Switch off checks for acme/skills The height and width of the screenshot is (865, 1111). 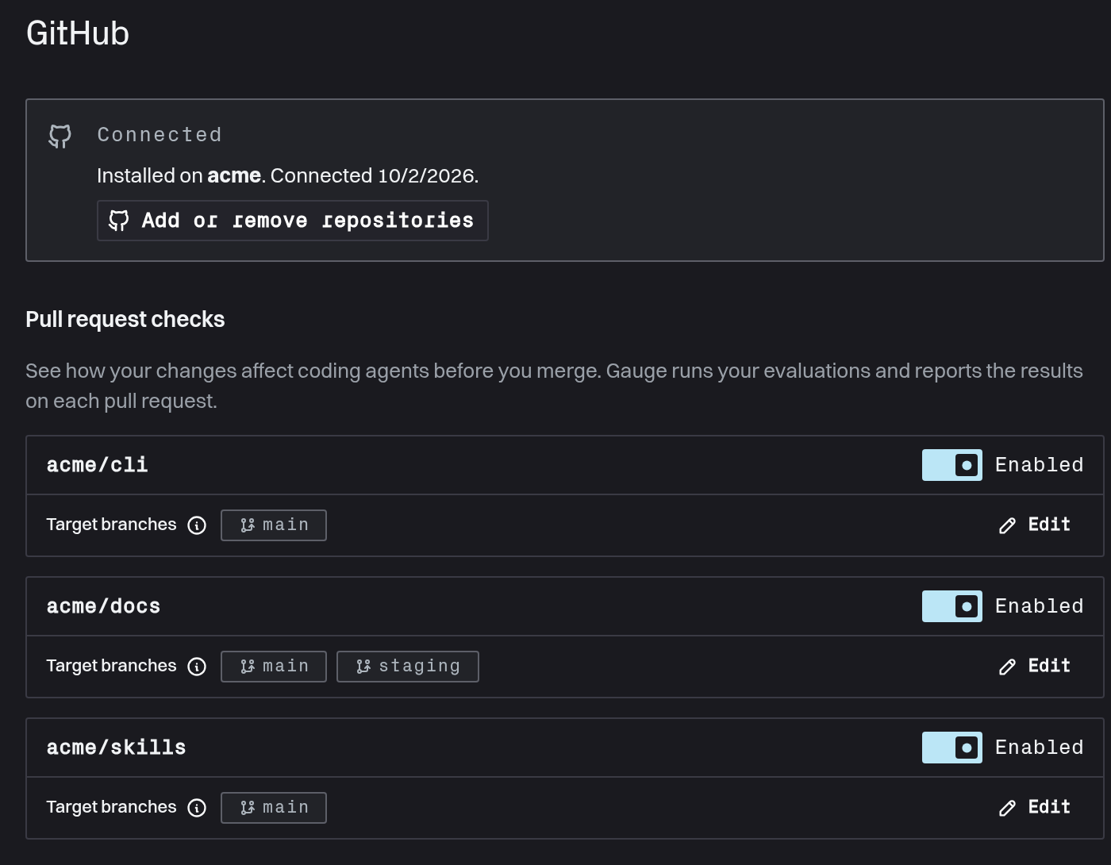coord(952,748)
